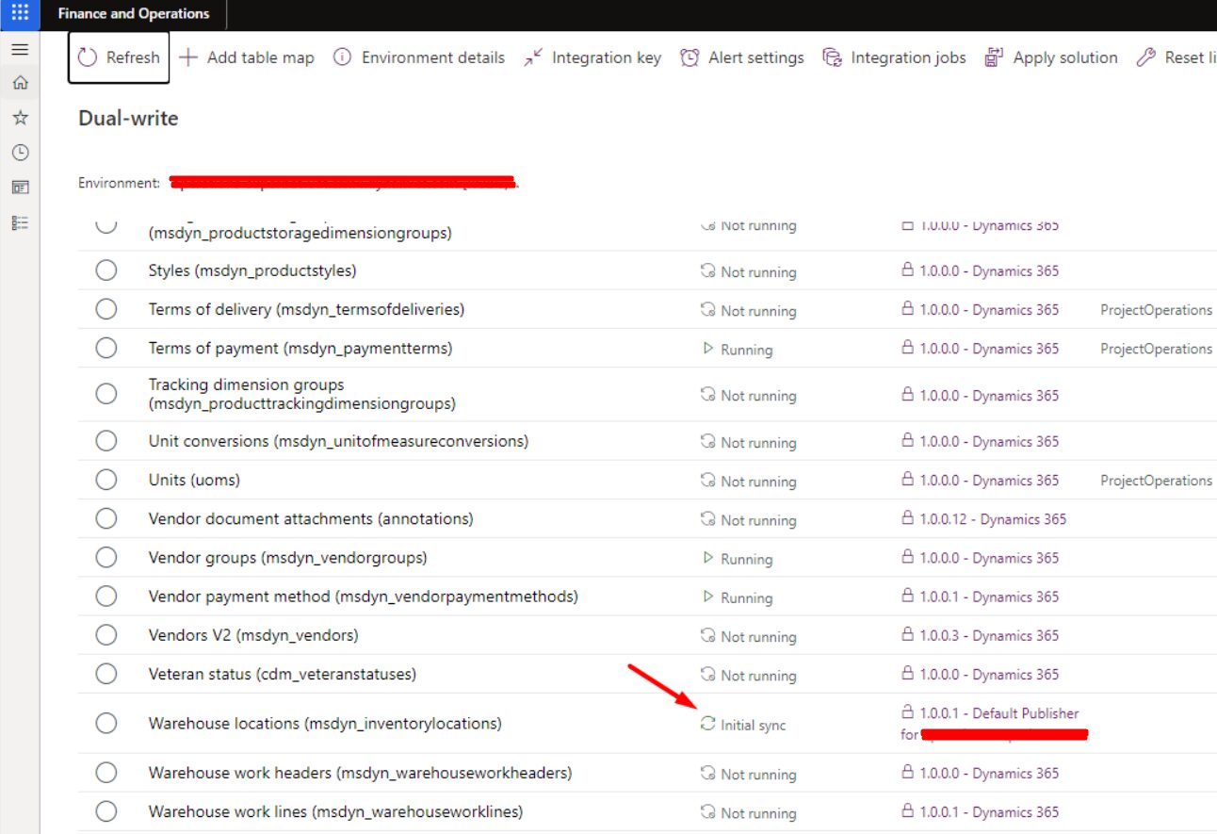Click the Refresh button
Screen dimensions: 1217x834
[x=119, y=57]
